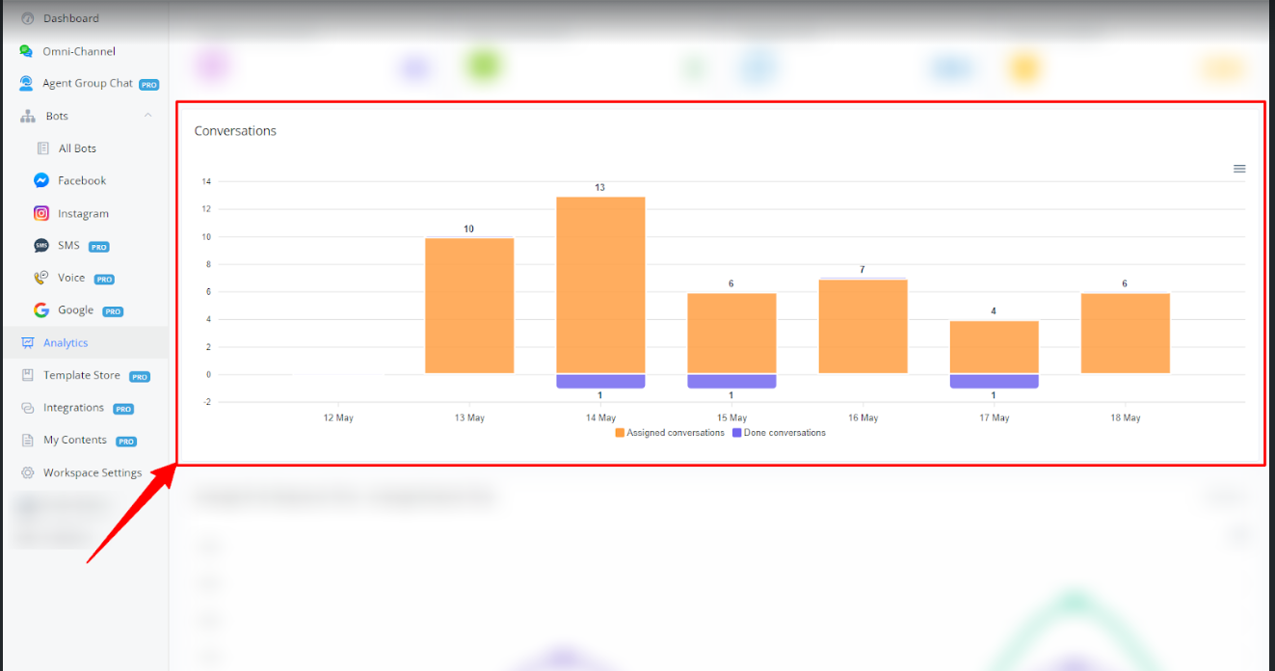Click the Dashboard gear icon
The width and height of the screenshot is (1275, 671).
click(x=27, y=18)
